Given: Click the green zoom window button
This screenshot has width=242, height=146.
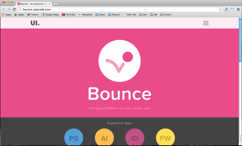Looking at the screenshot, I should (x=12, y=3).
